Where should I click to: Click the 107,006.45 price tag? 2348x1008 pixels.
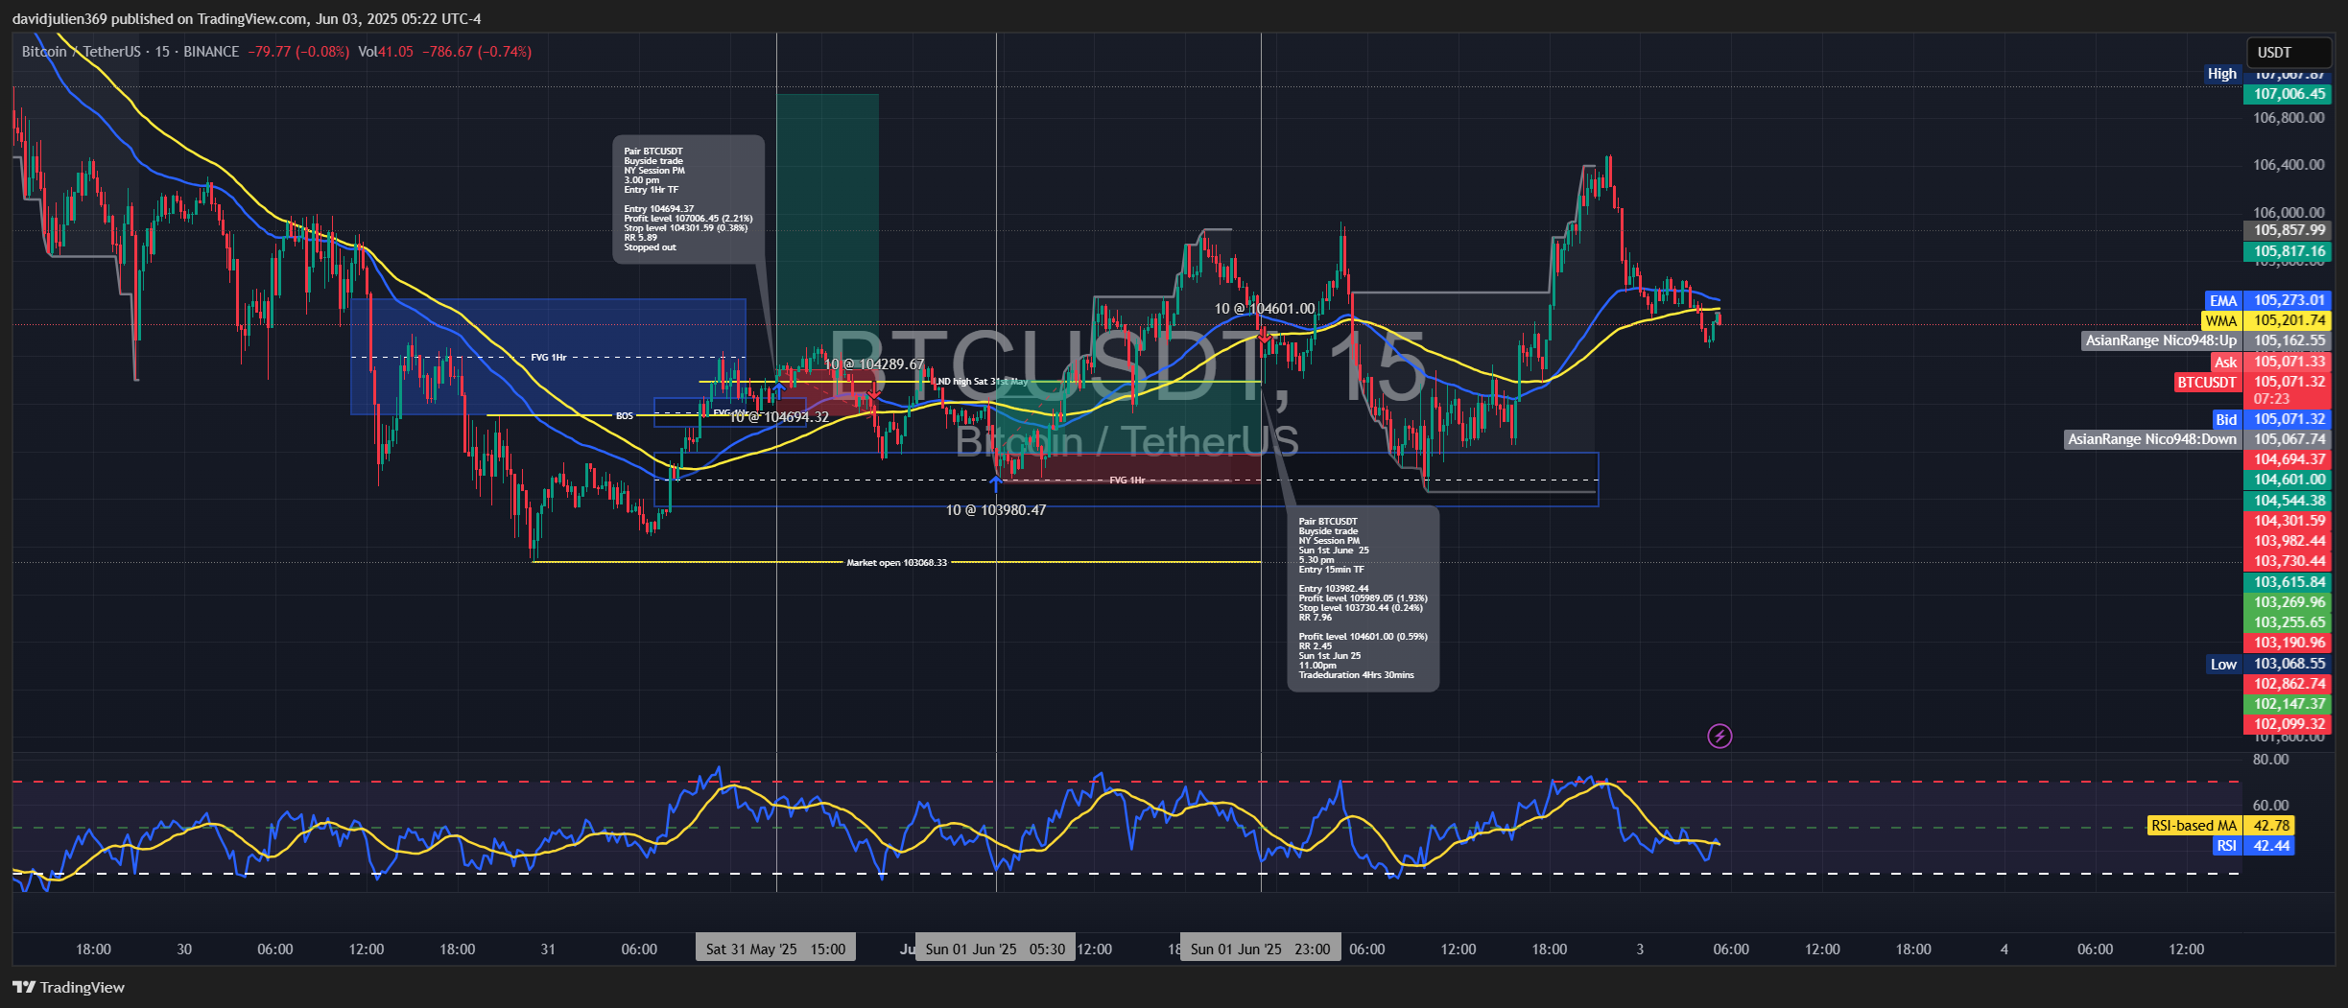2288,94
